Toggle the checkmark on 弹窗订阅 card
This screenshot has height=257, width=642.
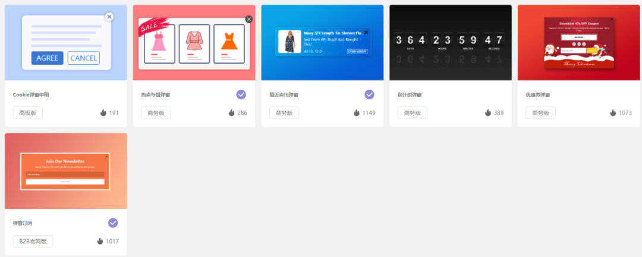[113, 223]
